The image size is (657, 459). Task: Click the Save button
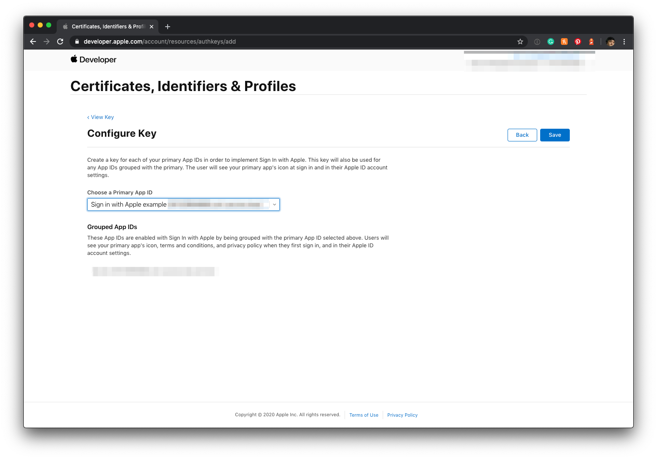coord(555,135)
